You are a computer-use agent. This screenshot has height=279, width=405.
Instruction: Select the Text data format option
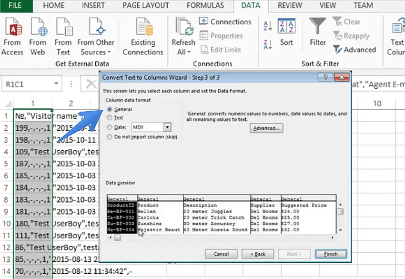tap(111, 118)
